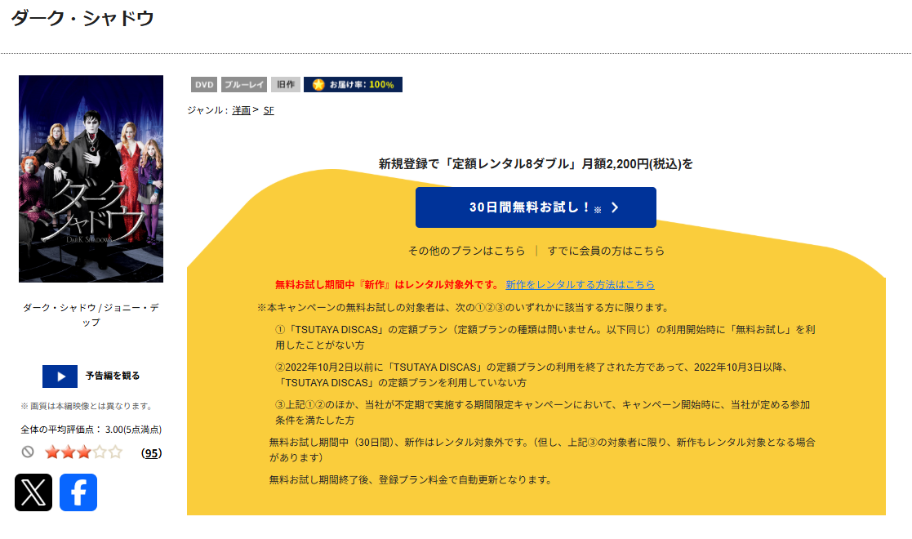Click the no-rating circle icon beside stars

[28, 452]
